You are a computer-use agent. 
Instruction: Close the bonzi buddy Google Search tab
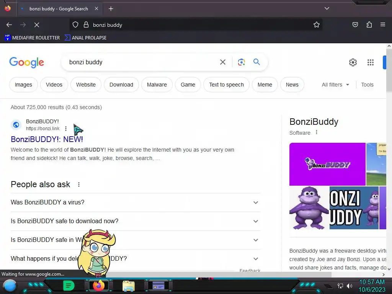tap(96, 8)
